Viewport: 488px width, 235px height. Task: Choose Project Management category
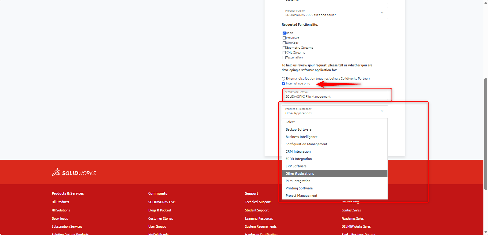click(335, 196)
